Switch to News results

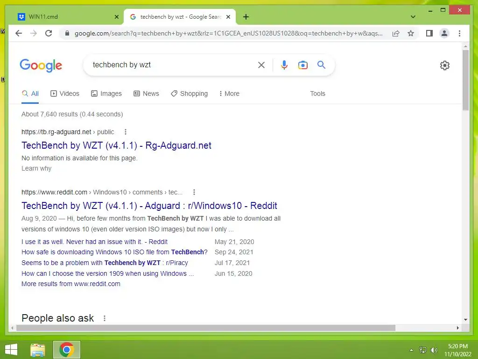coord(146,93)
